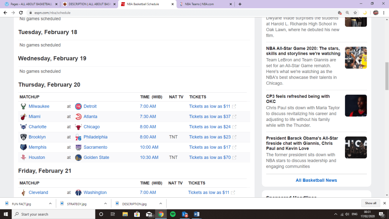
Task: Click the Milwaukee Bucks team logo
Action: (24, 106)
